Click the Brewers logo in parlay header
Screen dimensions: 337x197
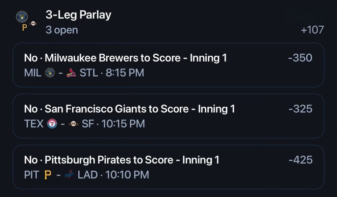[x=22, y=17]
